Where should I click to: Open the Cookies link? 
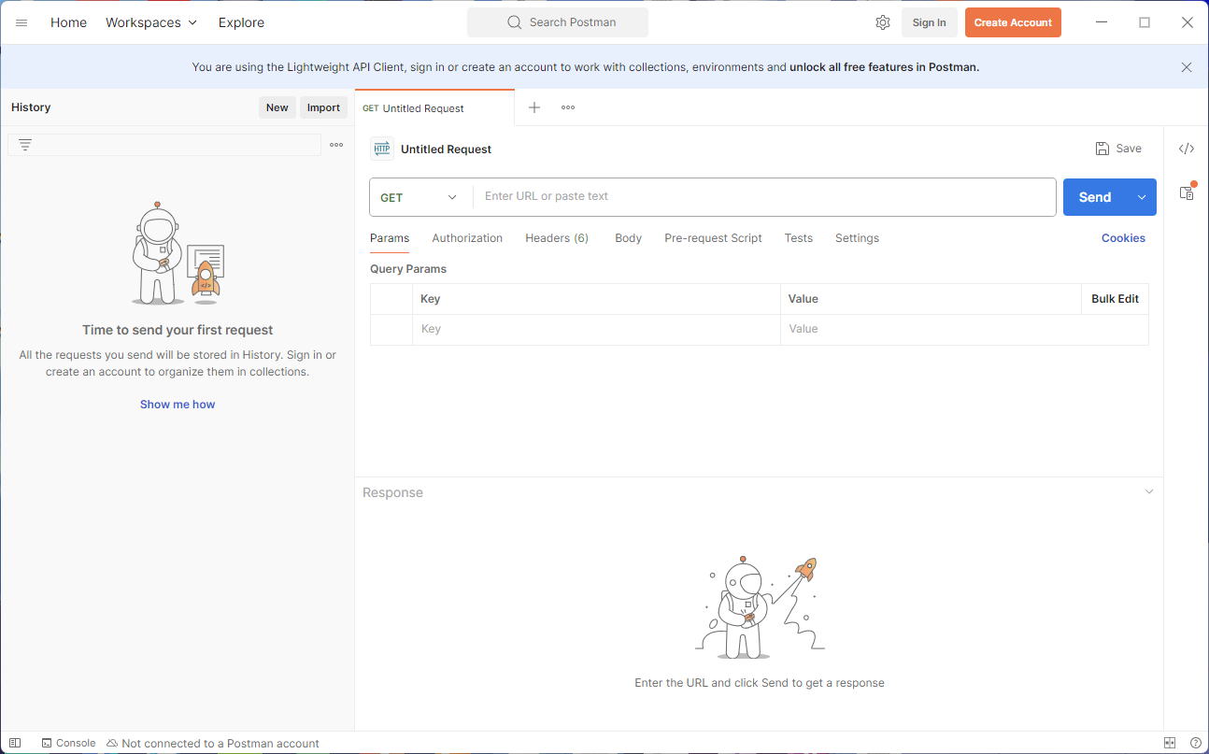[x=1123, y=238]
